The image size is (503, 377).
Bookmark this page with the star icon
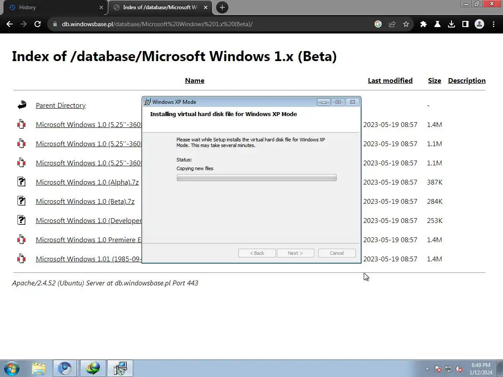click(406, 24)
